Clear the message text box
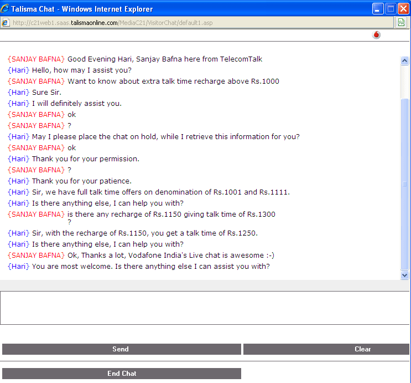The width and height of the screenshot is (411, 383). pyautogui.click(x=326, y=349)
